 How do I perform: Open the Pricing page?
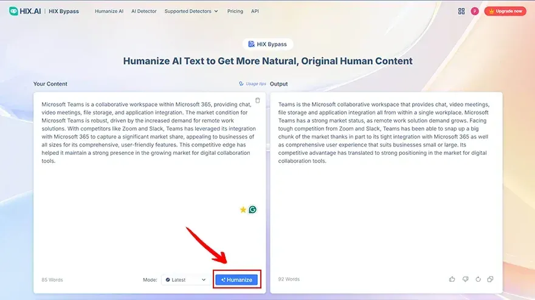click(x=235, y=11)
